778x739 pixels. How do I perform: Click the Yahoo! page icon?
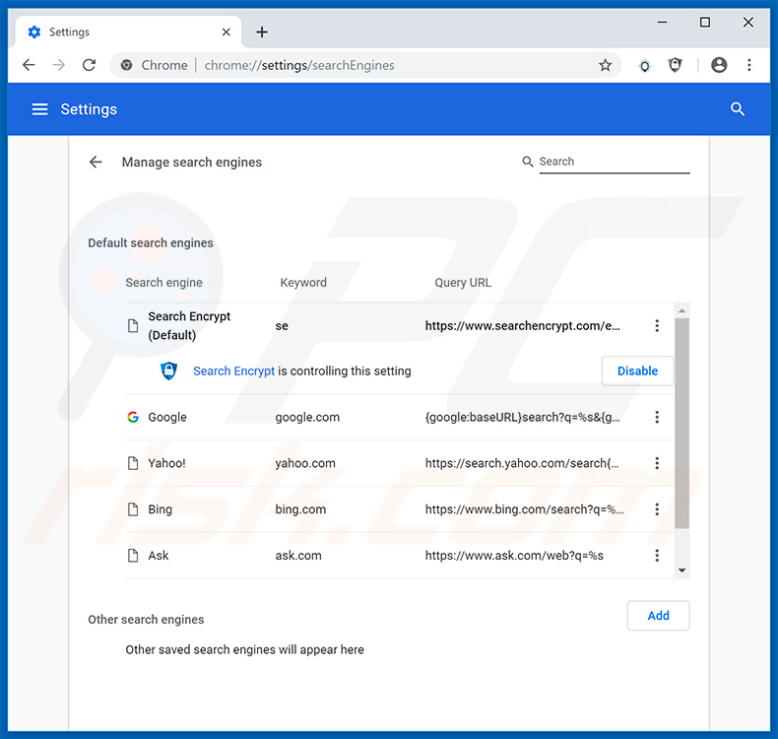tap(133, 463)
